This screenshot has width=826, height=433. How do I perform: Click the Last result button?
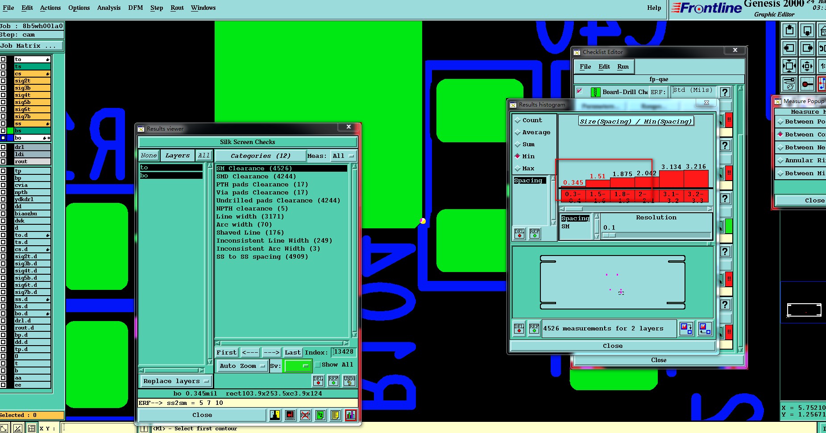coord(292,353)
